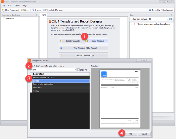Pin the Document Explorer panel

[37, 15]
